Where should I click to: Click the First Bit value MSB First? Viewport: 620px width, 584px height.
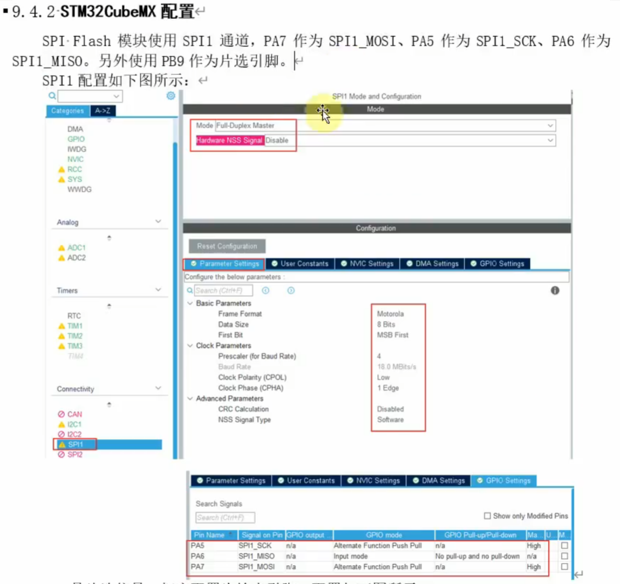pyautogui.click(x=393, y=335)
